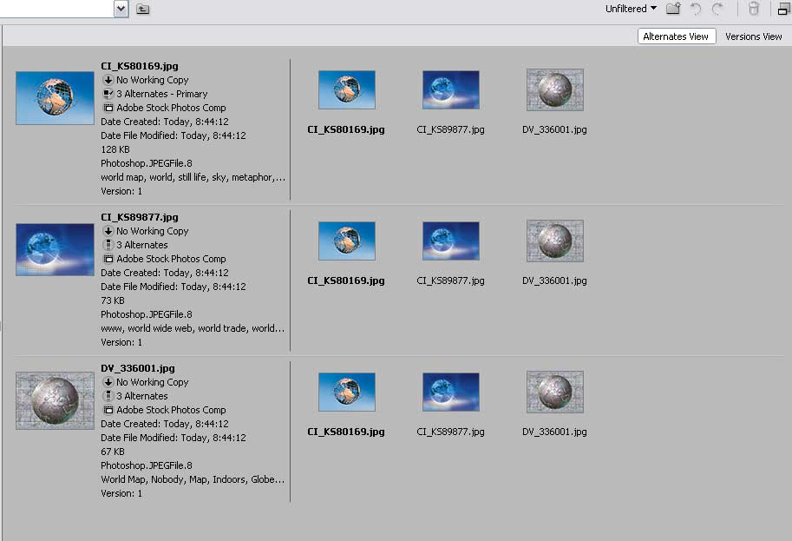This screenshot has height=541, width=792.
Task: Click CI_KS80169.jpg label under first row alternates
Action: 346,129
